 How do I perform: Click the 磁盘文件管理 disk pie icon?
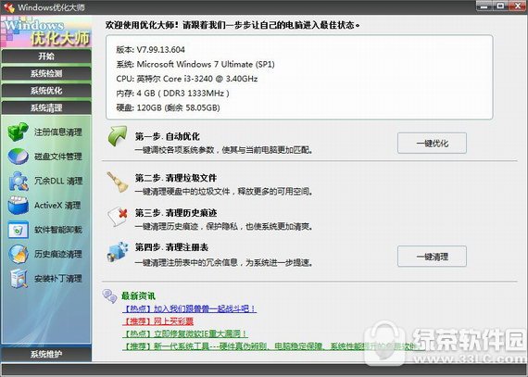point(19,157)
